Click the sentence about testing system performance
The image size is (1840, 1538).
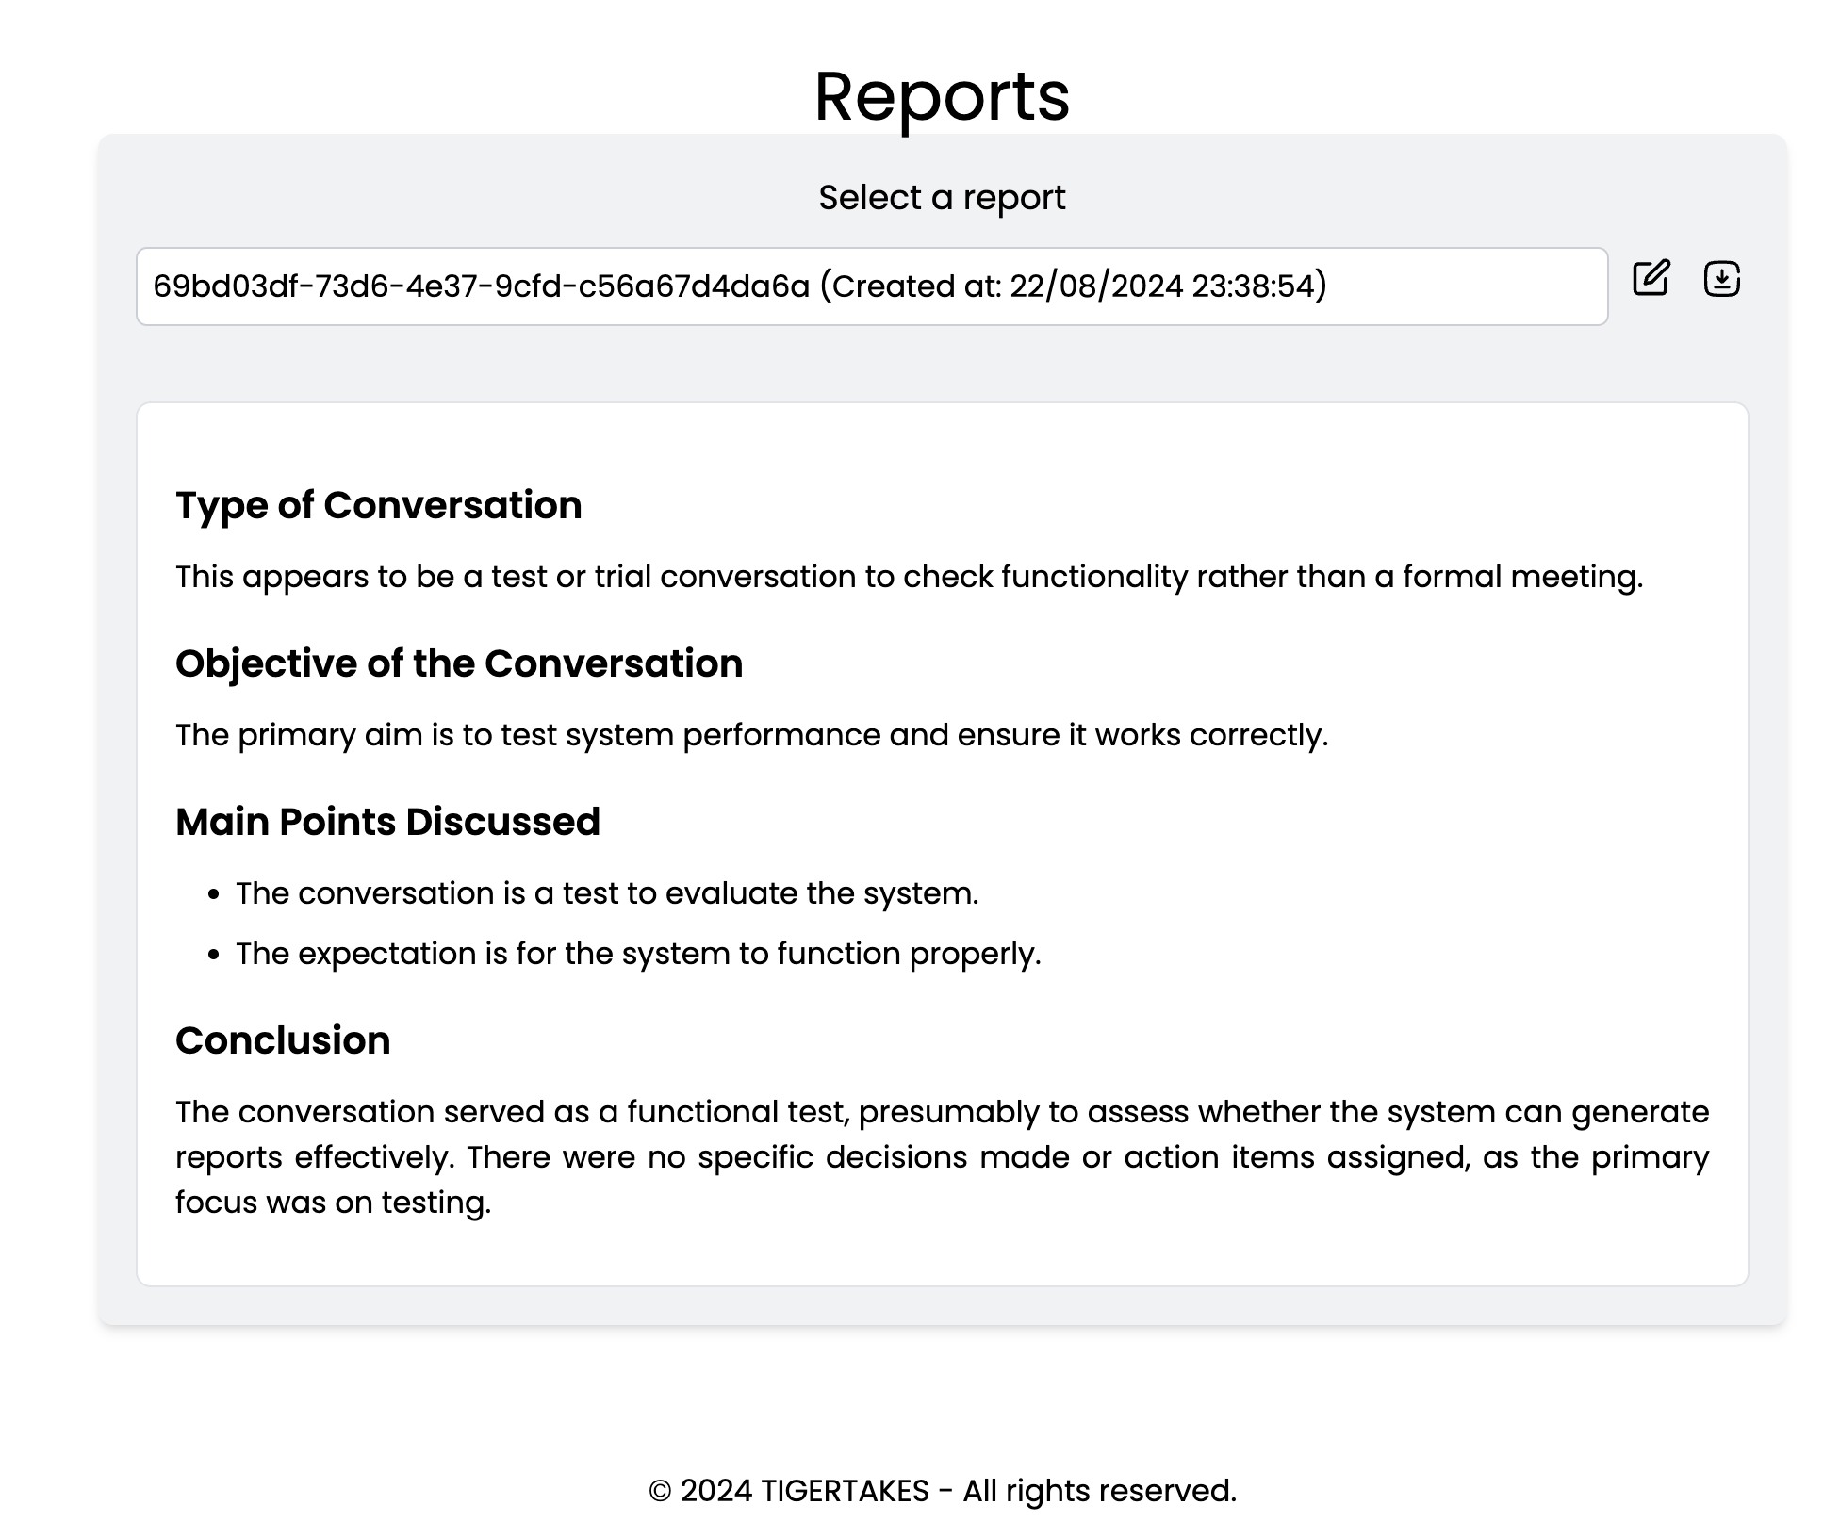[x=752, y=735]
